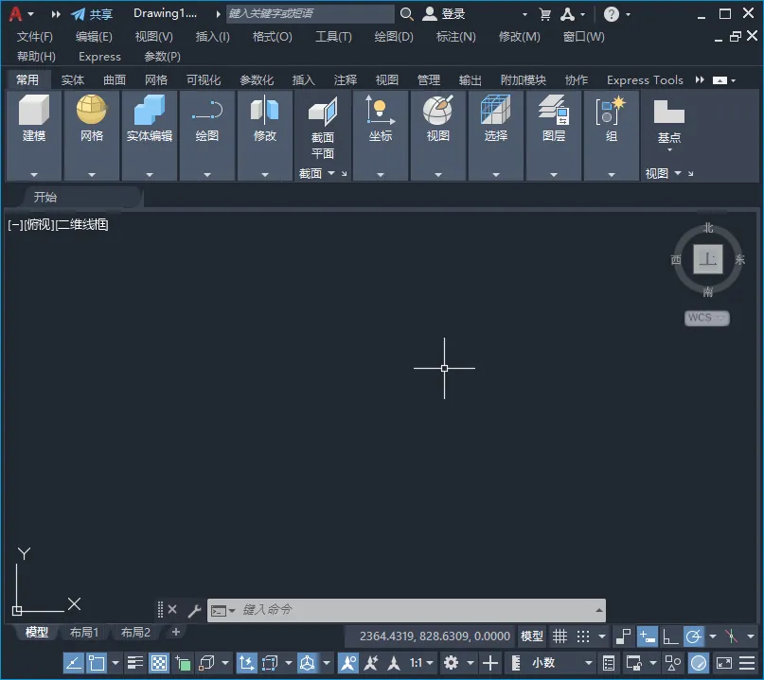Open the annotation scale 1:1 dropdown
Image resolution: width=764 pixels, height=680 pixels.
(421, 662)
